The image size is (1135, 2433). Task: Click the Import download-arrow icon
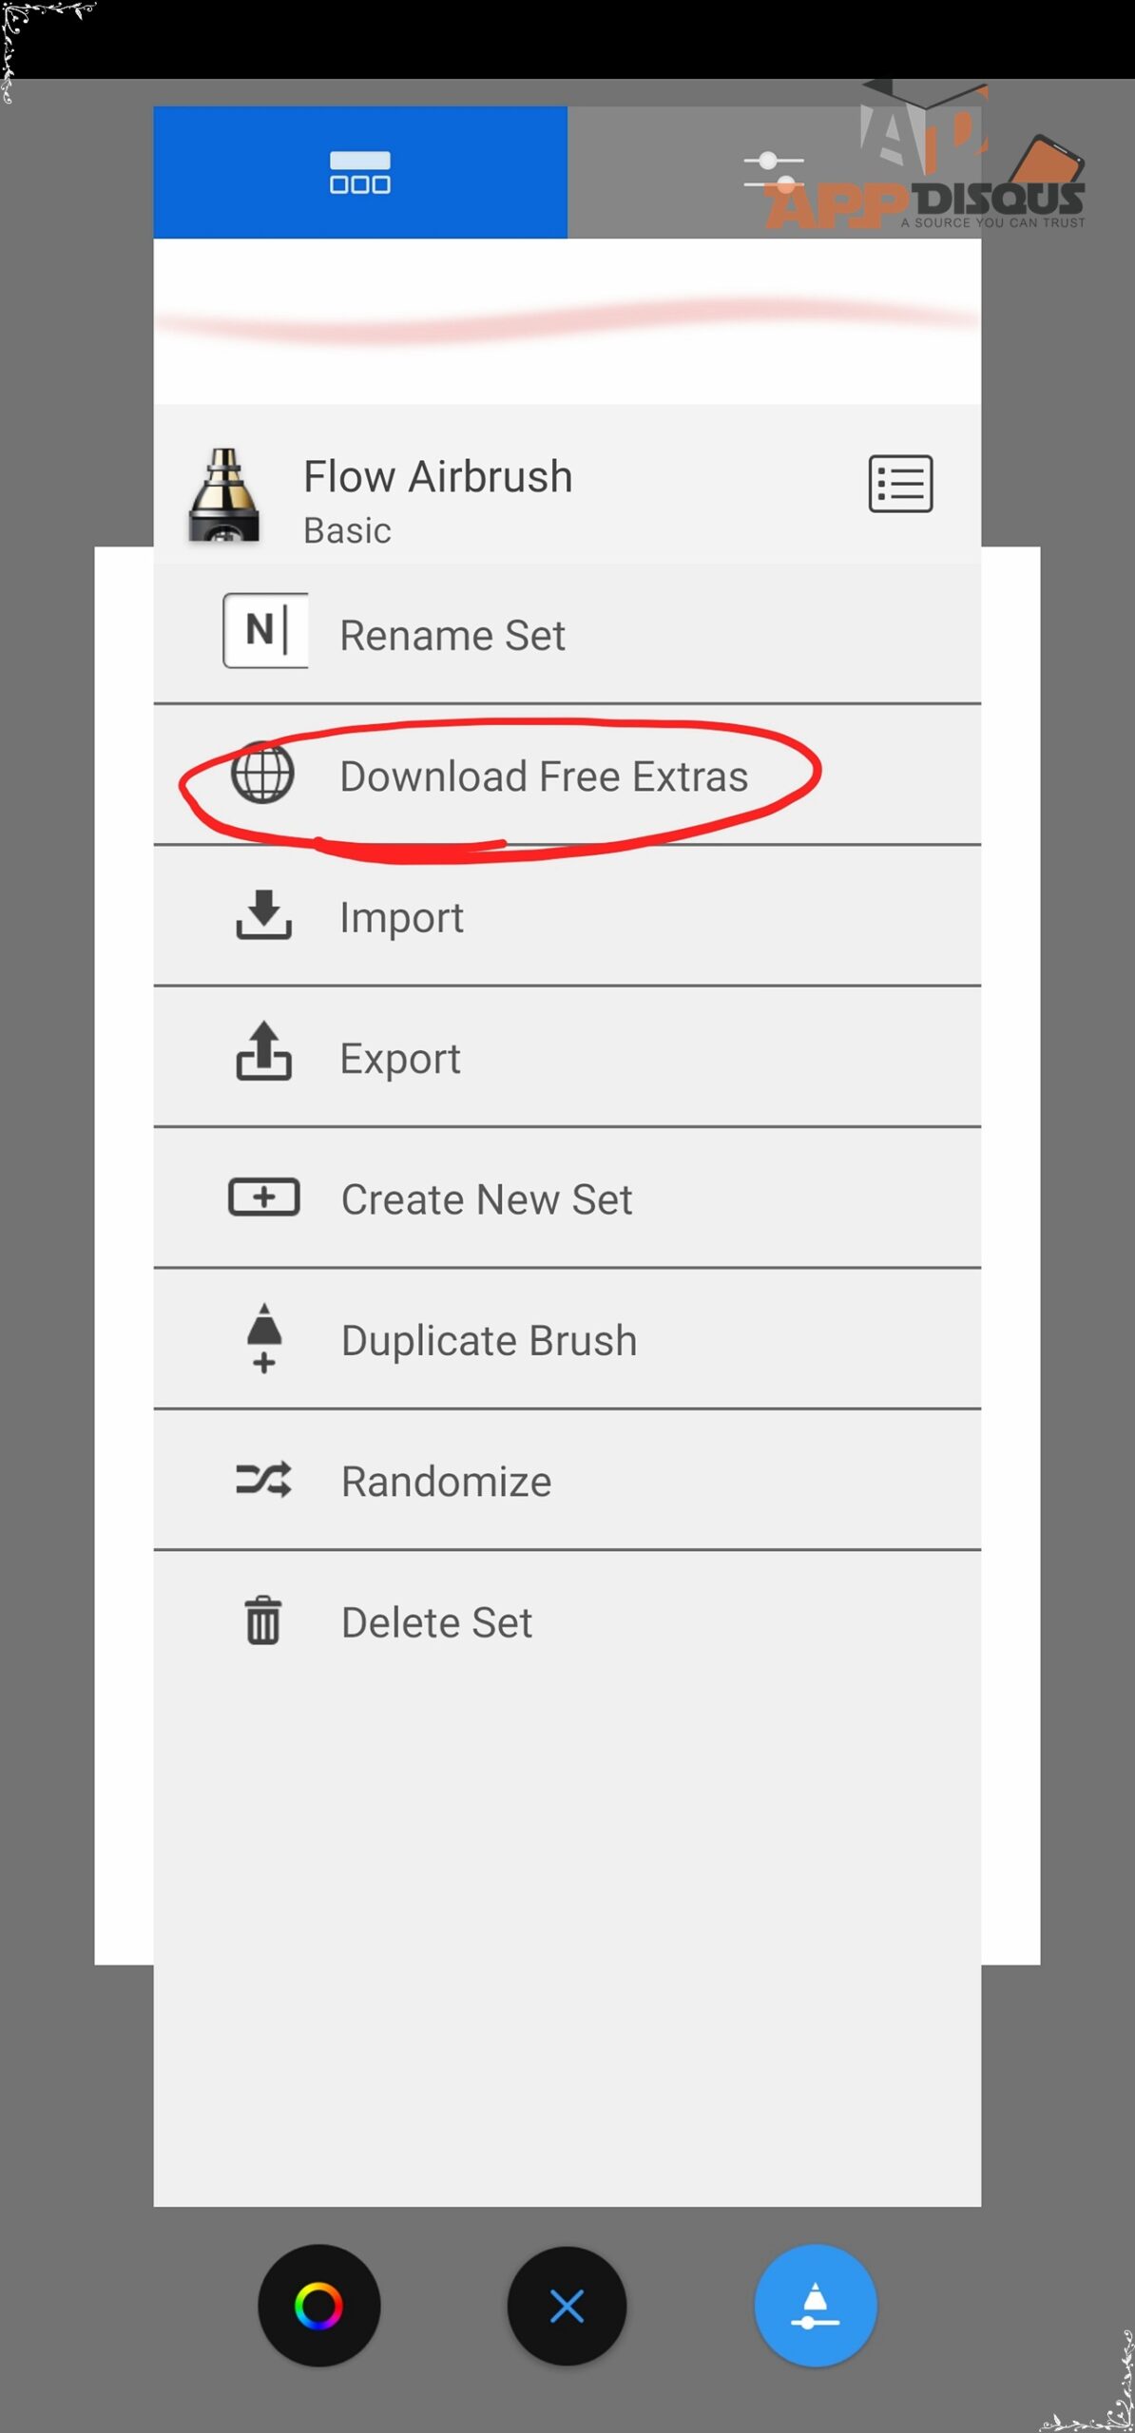click(263, 914)
